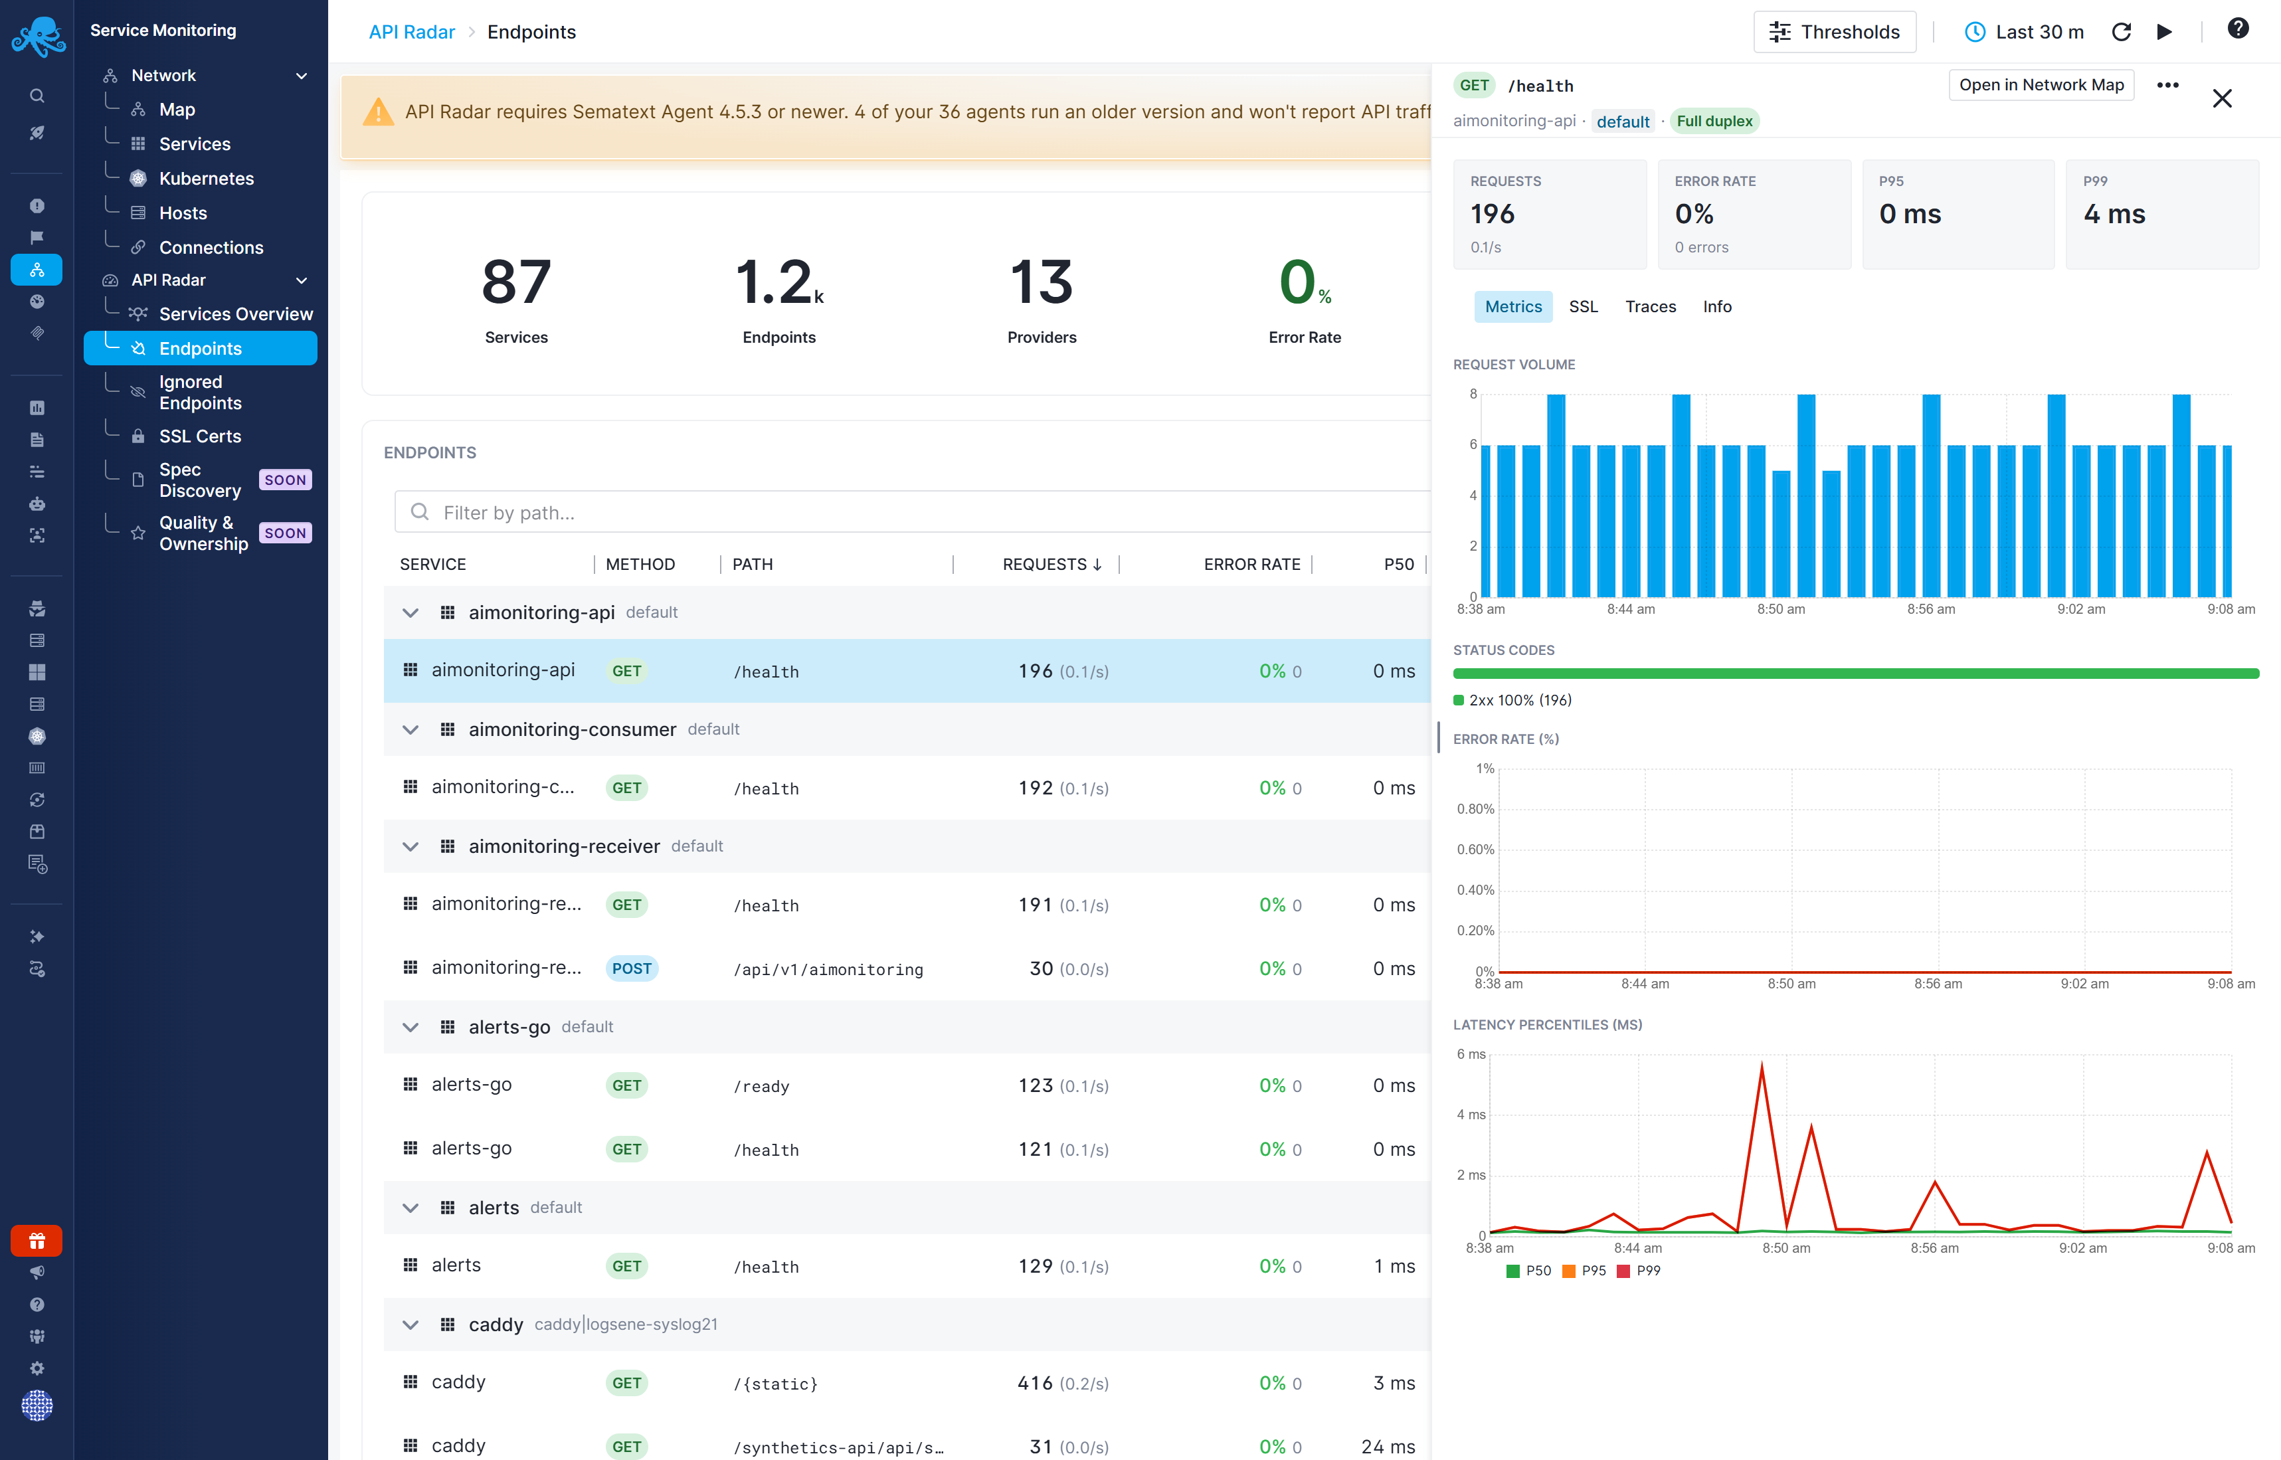2281x1460 pixels.
Task: Click the Filter by path search field
Action: pyautogui.click(x=912, y=512)
